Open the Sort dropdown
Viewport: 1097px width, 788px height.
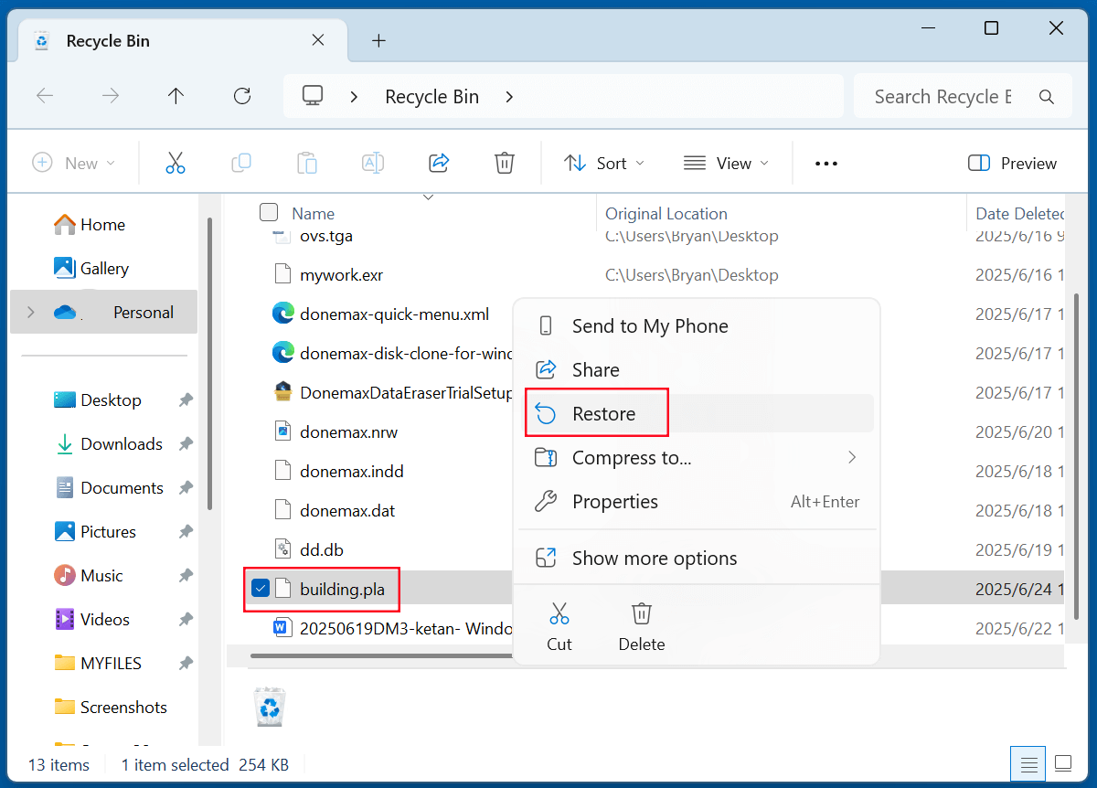pos(604,164)
